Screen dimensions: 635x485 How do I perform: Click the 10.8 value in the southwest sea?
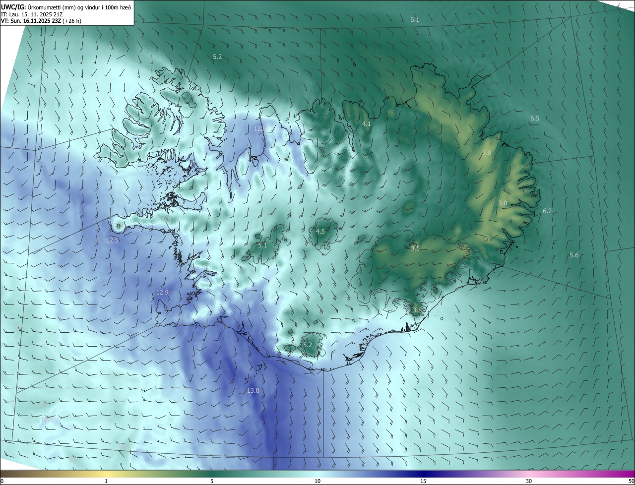(x=46, y=420)
